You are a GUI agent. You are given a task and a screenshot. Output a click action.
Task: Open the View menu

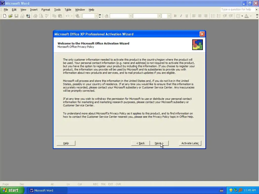23,10
